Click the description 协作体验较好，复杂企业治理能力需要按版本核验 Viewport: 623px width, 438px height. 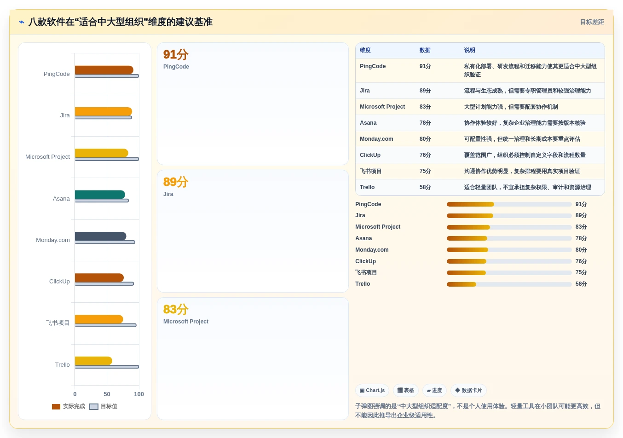tap(525, 123)
